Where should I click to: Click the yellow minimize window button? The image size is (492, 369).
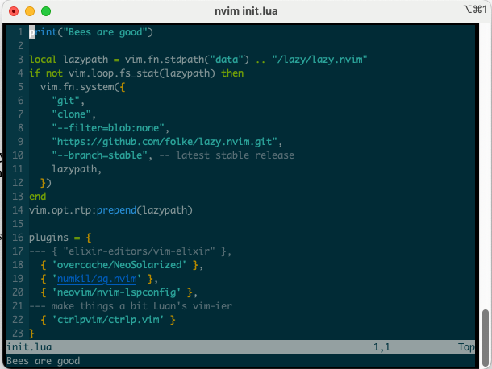click(x=30, y=11)
